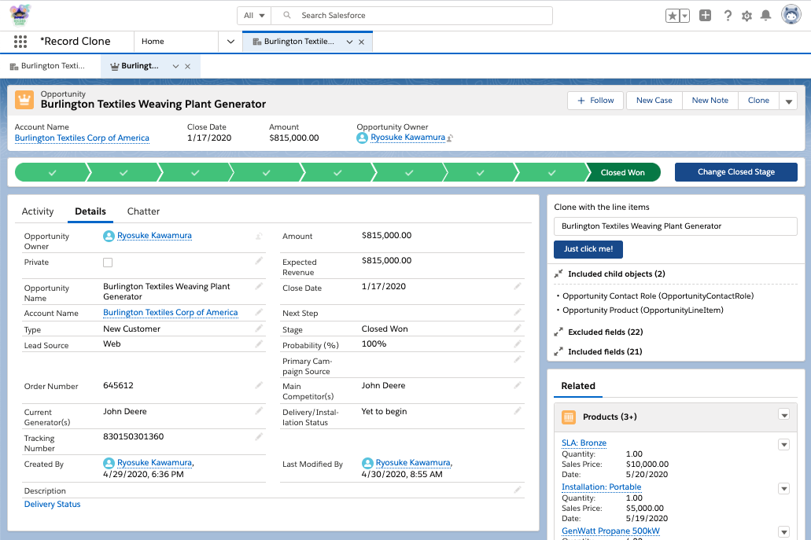Viewport: 811px width, 540px height.
Task: Open the App Launcher grid icon
Action: pyautogui.click(x=20, y=42)
